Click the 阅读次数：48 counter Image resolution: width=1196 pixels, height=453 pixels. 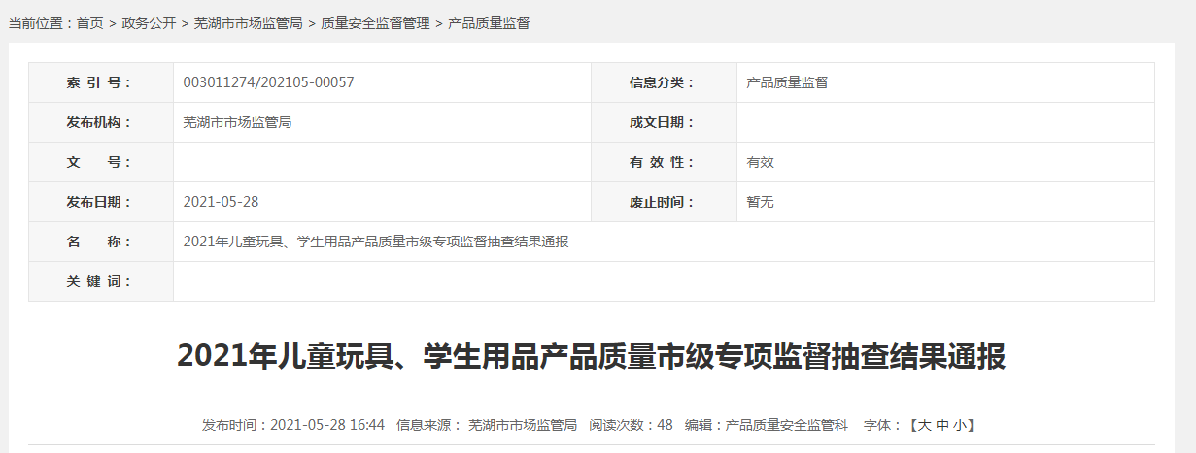631,425
